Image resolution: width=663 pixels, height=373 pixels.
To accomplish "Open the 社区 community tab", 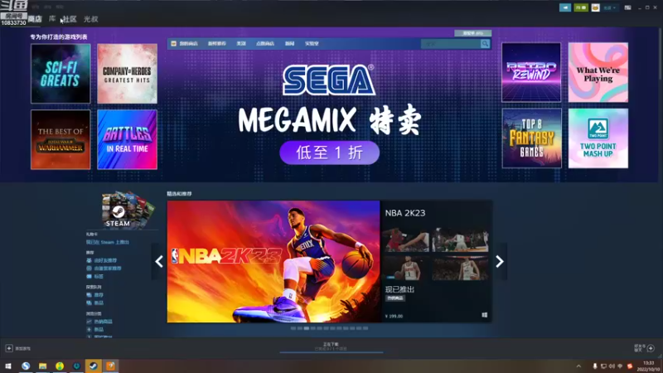I will point(70,19).
